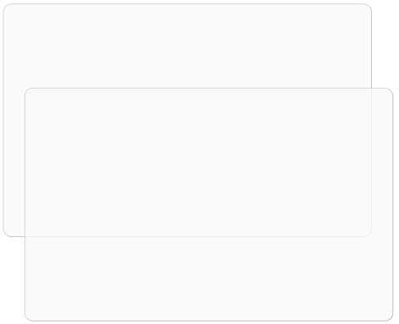
Task: Click the front panel's top border over rear panel
Action: pos(198,88)
